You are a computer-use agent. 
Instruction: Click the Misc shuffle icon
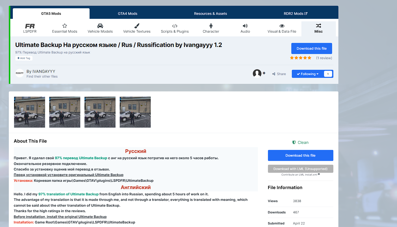click(319, 26)
